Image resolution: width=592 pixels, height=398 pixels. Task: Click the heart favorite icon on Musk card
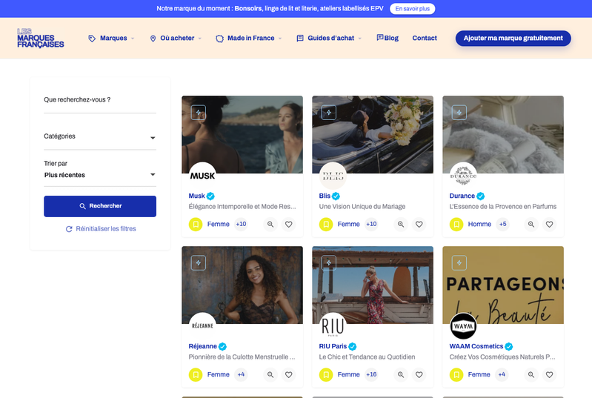pyautogui.click(x=288, y=225)
